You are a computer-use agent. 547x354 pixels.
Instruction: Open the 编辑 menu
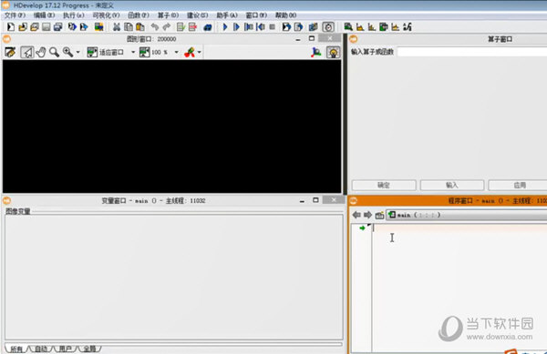[45, 15]
